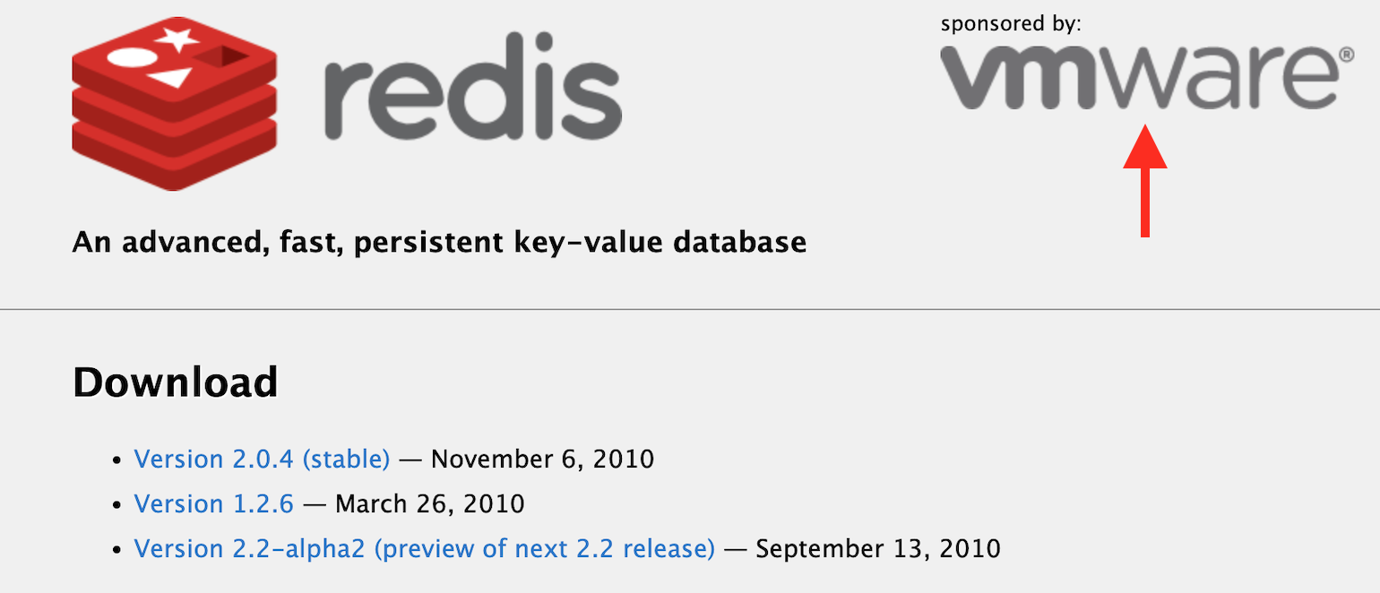
Task: Click the 'redis' wordmark next to the logo
Action: 472,85
